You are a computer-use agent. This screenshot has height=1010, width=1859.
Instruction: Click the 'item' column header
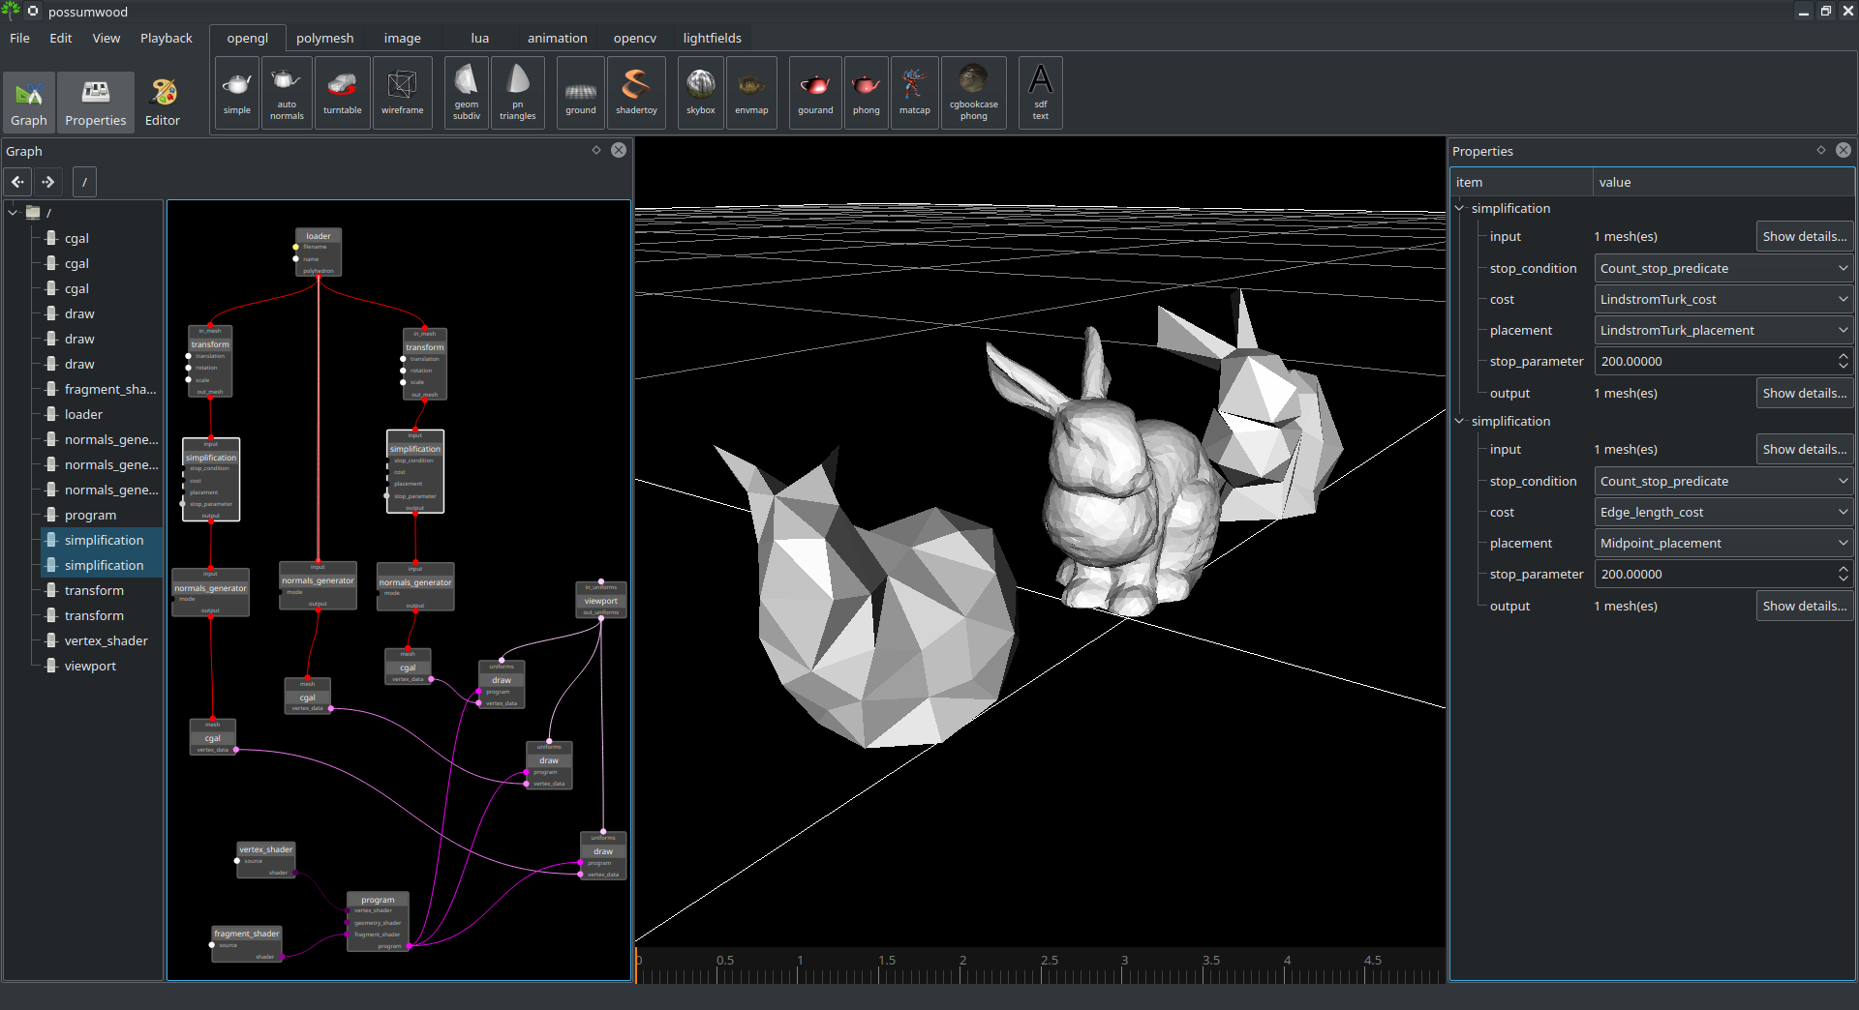point(1521,182)
